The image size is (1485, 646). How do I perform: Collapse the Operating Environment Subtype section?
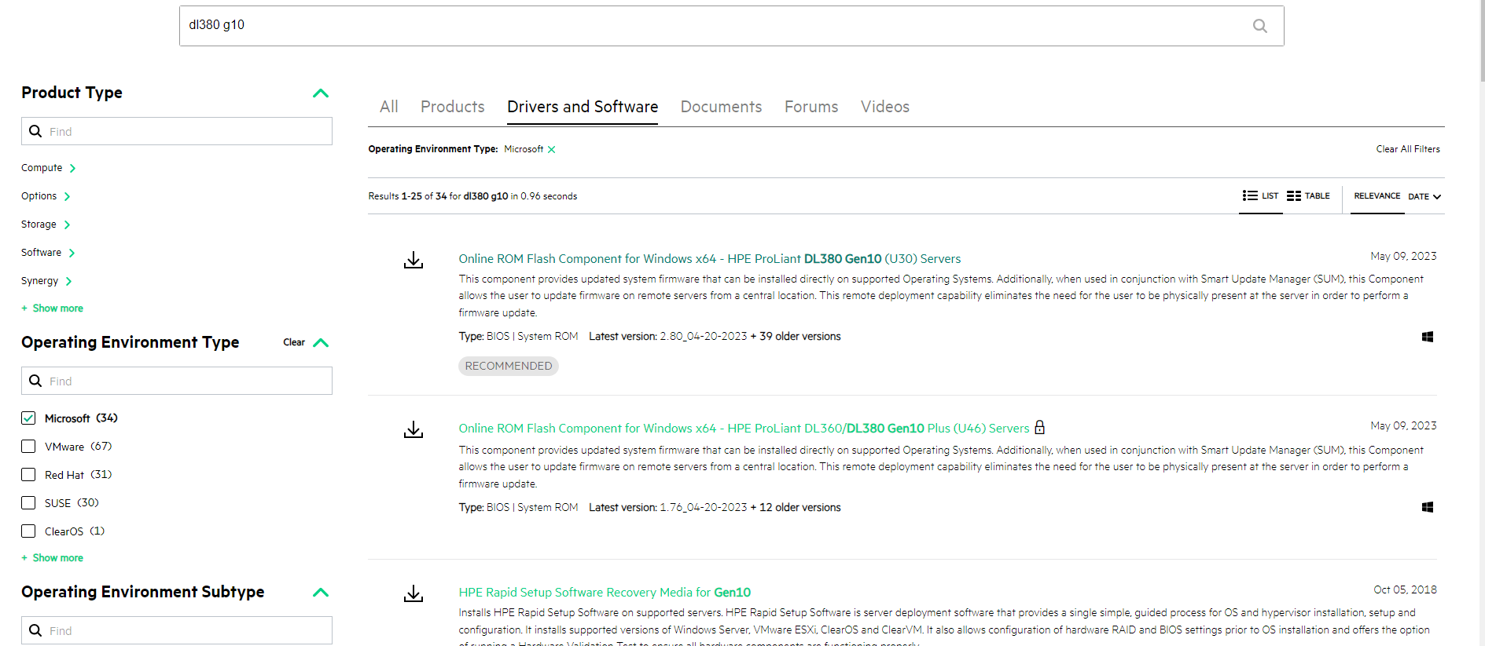point(321,593)
